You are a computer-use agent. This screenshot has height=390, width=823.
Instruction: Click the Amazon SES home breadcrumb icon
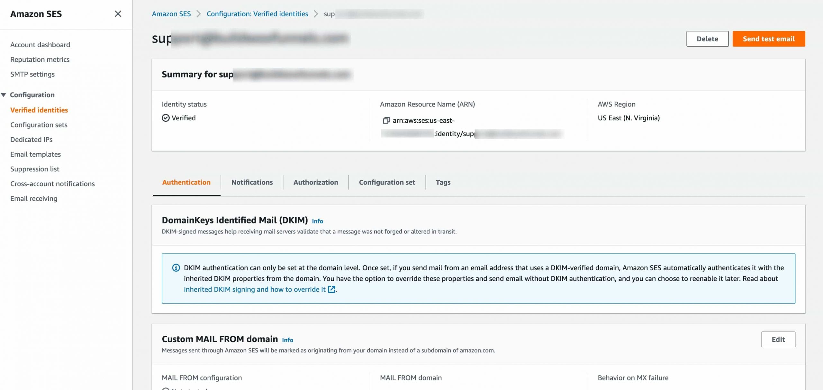171,13
